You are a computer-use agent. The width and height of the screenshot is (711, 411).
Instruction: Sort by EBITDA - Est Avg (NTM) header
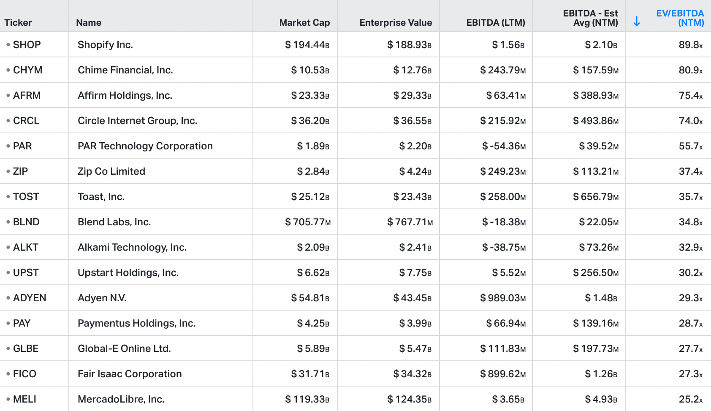(x=591, y=18)
